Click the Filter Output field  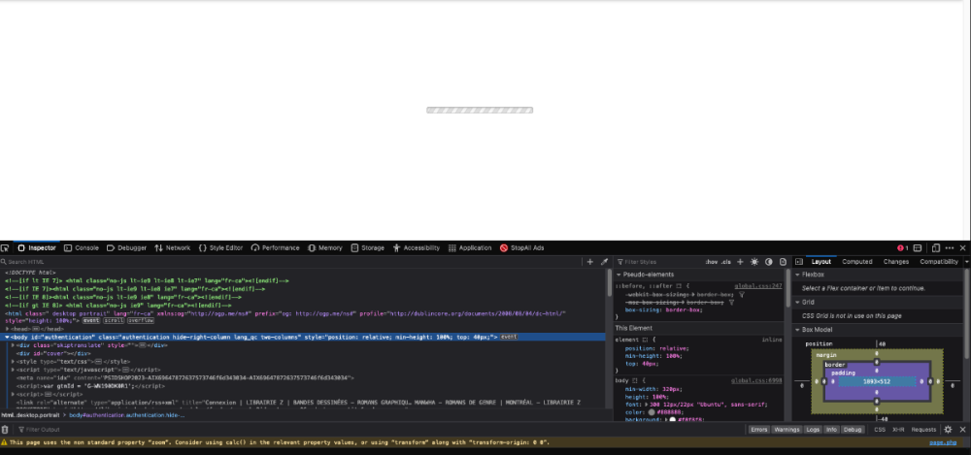click(378, 430)
